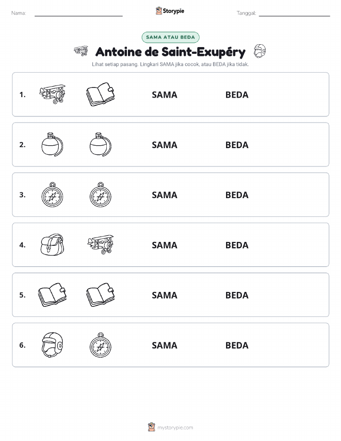The width and height of the screenshot is (341, 441).
Task: Click the right compass icon in row 3
Action: click(101, 195)
